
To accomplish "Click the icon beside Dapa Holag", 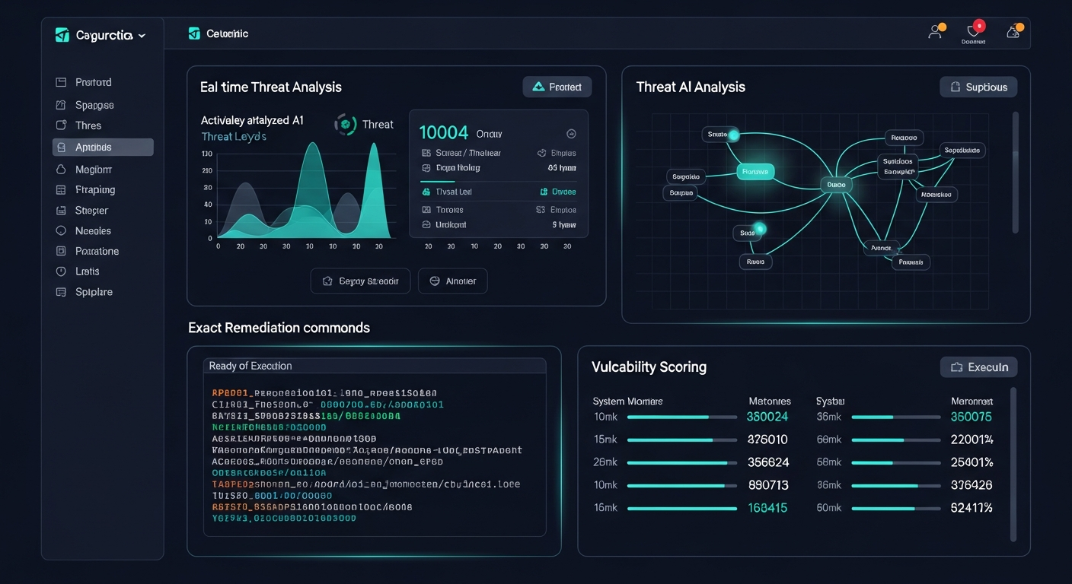I will [x=426, y=168].
